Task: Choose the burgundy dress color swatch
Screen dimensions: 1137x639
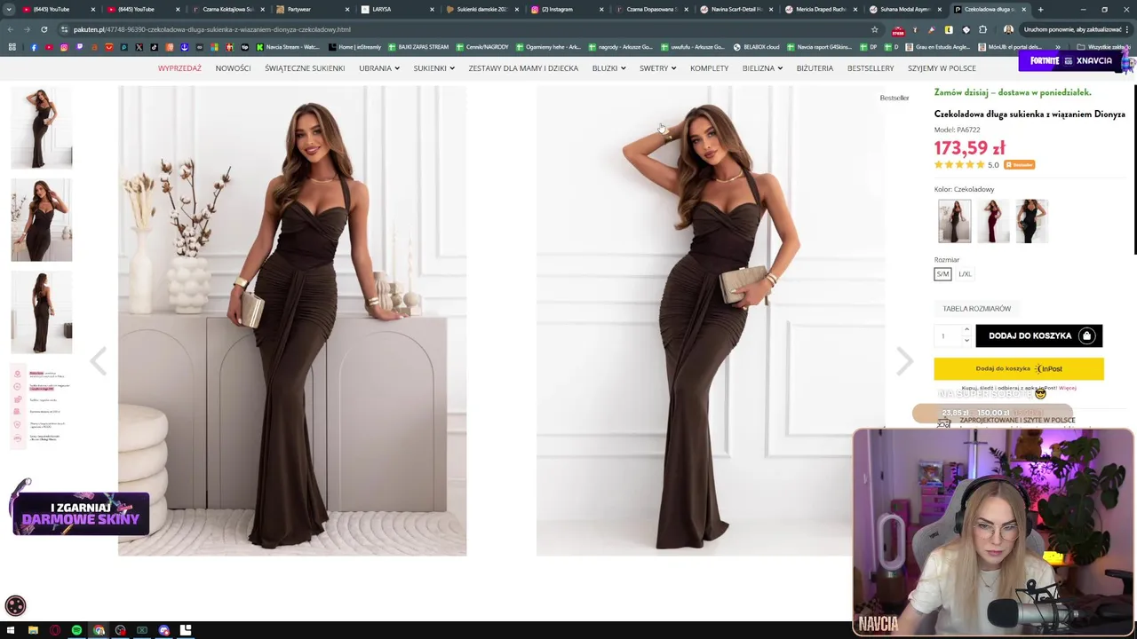Action: coord(993,221)
